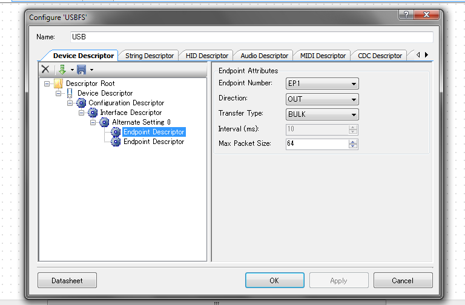Click the help question mark button
This screenshot has height=305, width=465.
tap(406, 15)
